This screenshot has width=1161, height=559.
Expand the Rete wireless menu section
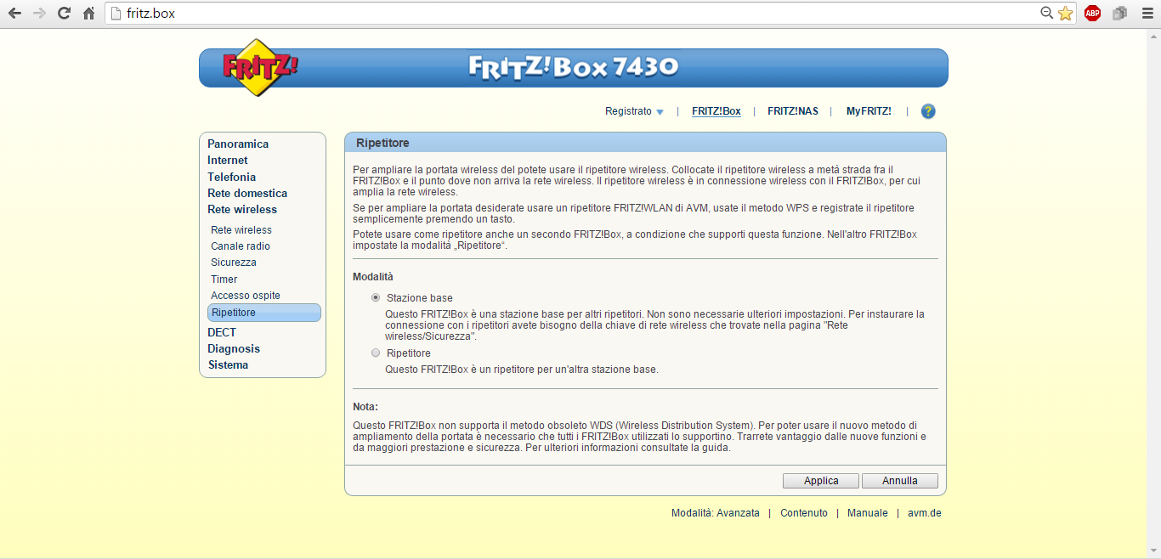click(242, 209)
